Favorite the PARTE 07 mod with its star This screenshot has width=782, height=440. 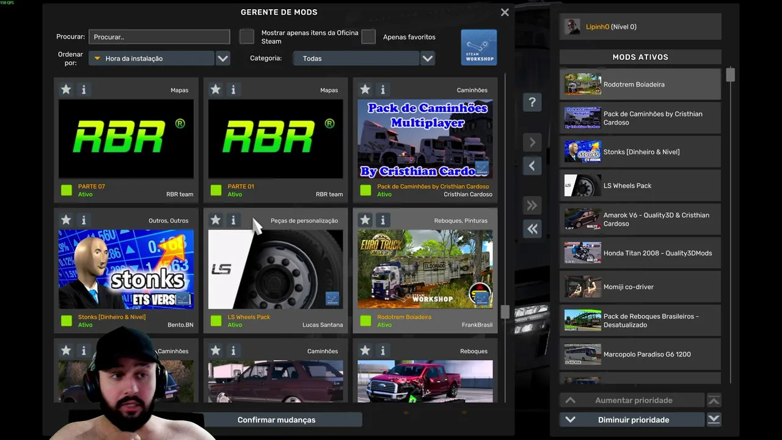66,90
